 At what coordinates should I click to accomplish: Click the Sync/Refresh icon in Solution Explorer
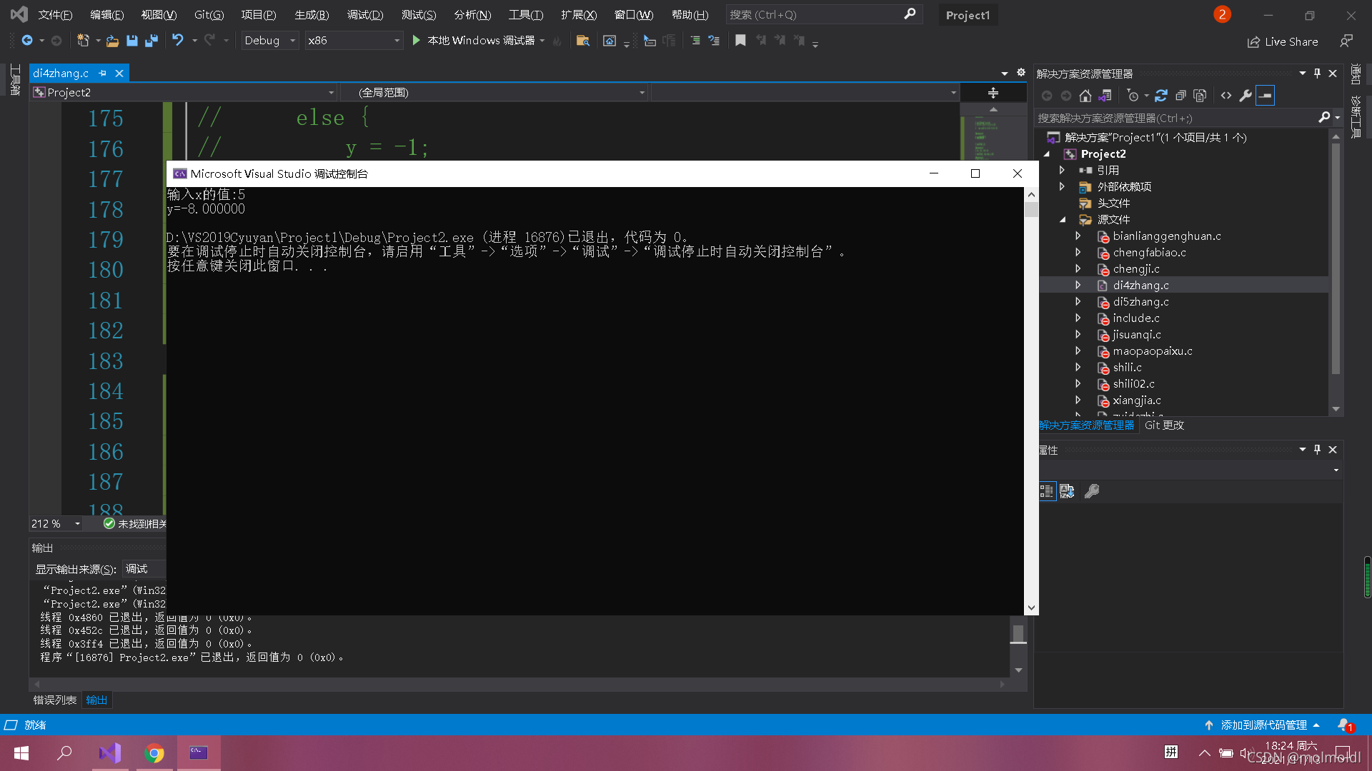tap(1160, 96)
